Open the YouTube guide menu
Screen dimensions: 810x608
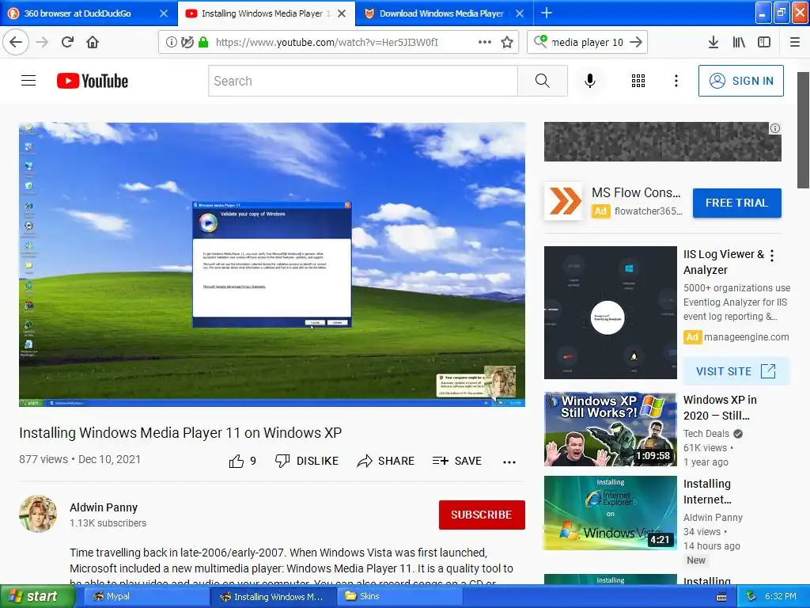(28, 81)
